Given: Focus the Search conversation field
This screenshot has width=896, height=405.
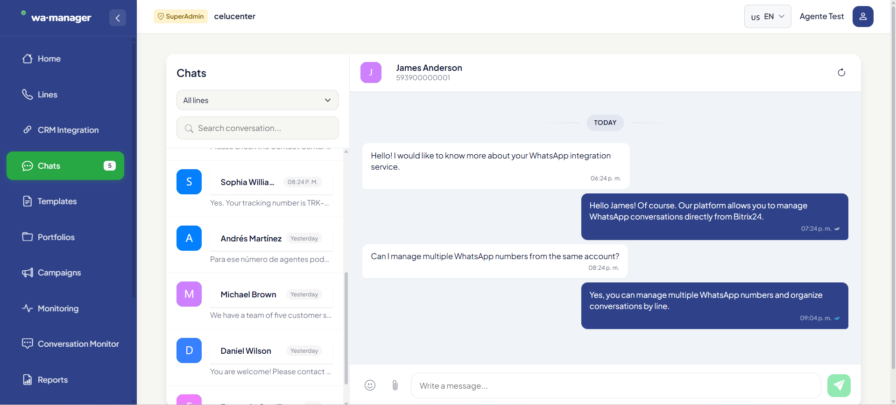Looking at the screenshot, I should tap(258, 128).
